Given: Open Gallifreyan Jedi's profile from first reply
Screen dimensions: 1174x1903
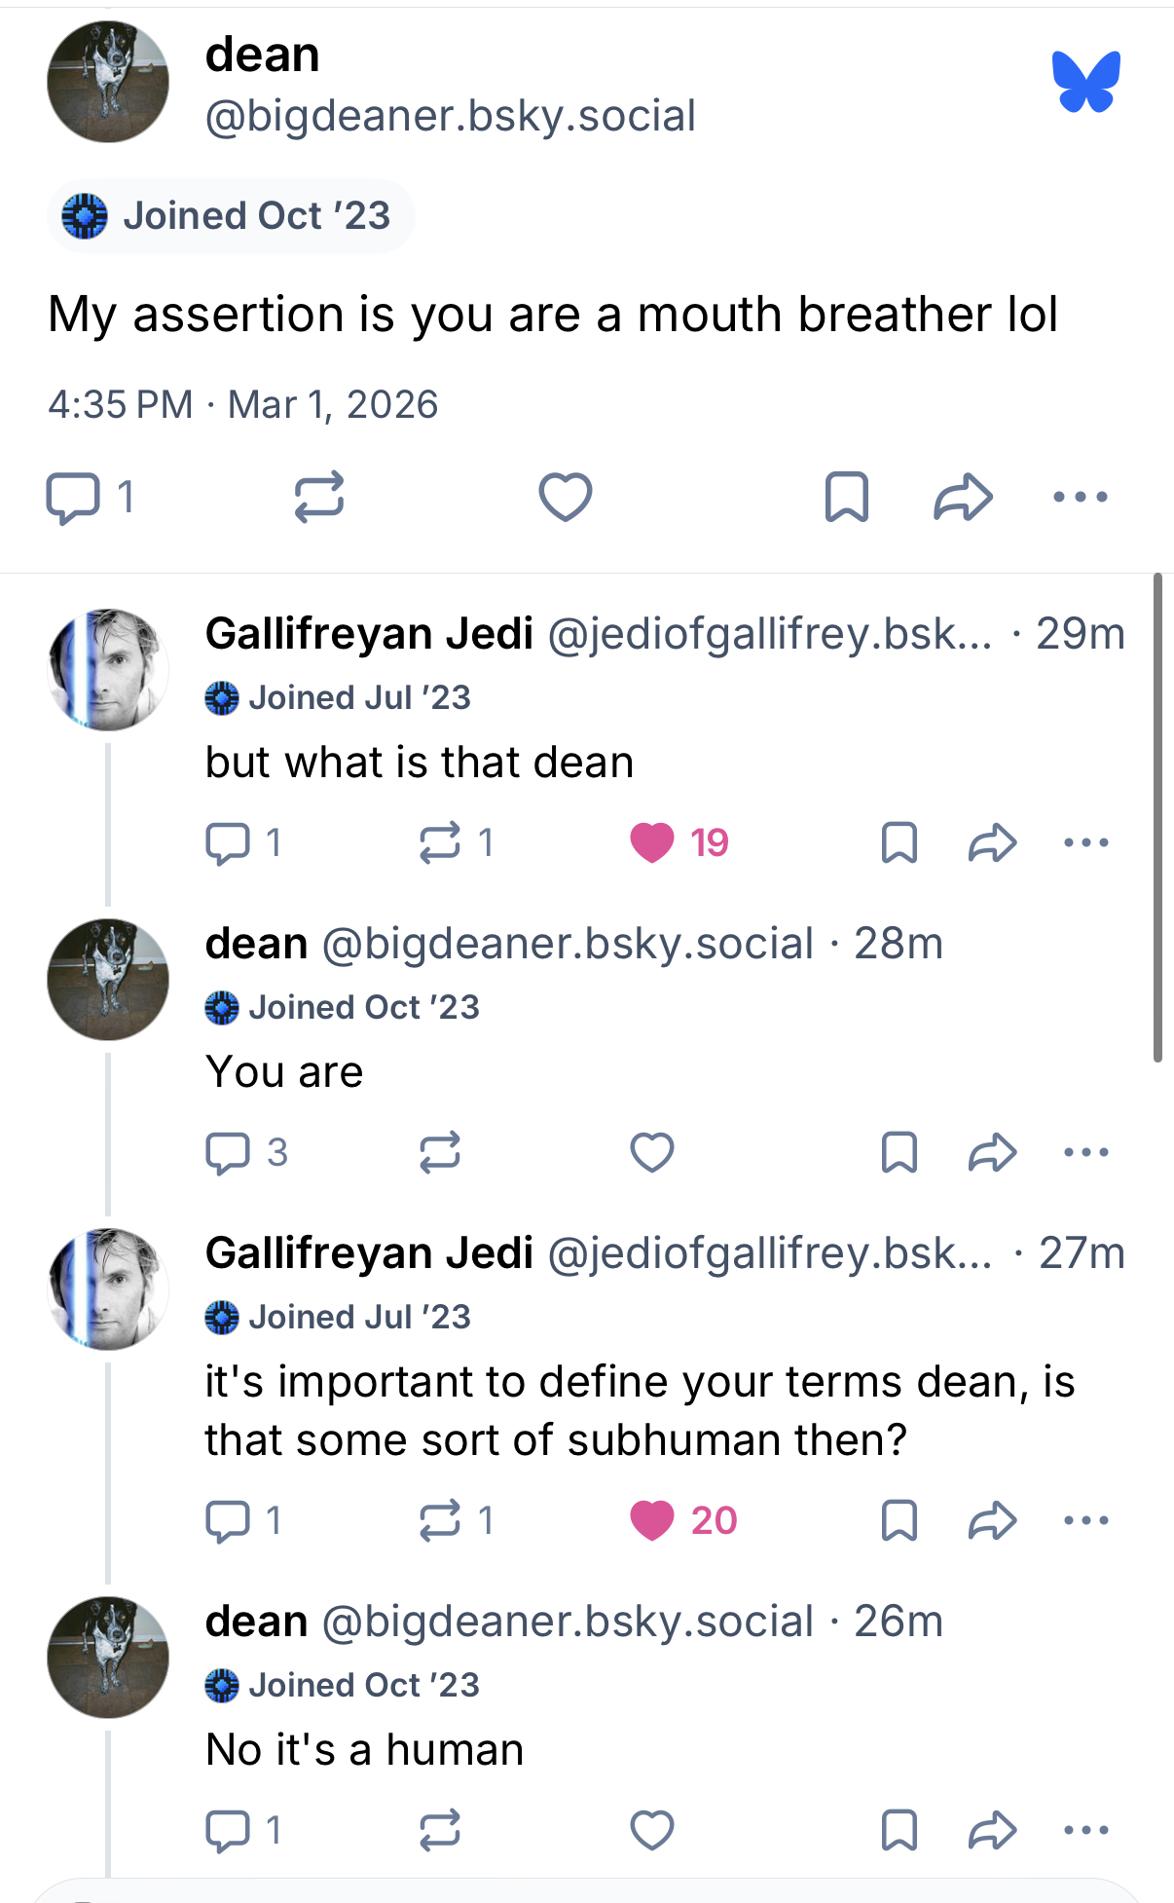Looking at the screenshot, I should [x=368, y=634].
